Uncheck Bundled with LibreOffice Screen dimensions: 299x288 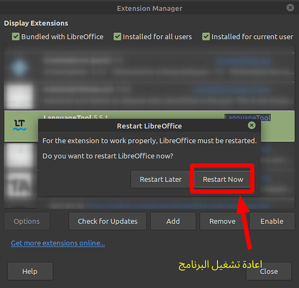point(16,36)
